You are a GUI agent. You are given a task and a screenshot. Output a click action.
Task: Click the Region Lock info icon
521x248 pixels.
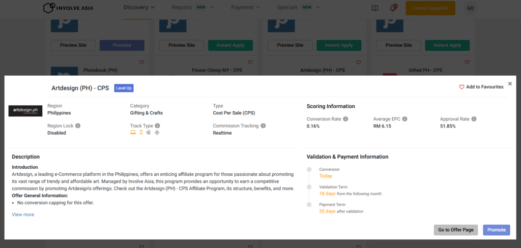click(x=78, y=126)
